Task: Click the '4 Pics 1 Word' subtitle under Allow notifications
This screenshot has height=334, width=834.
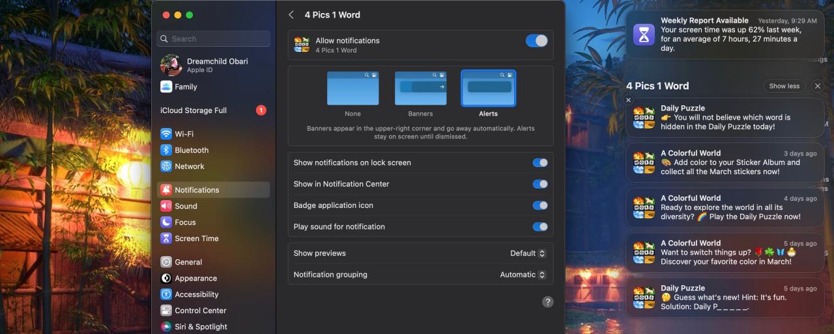Action: click(x=336, y=50)
